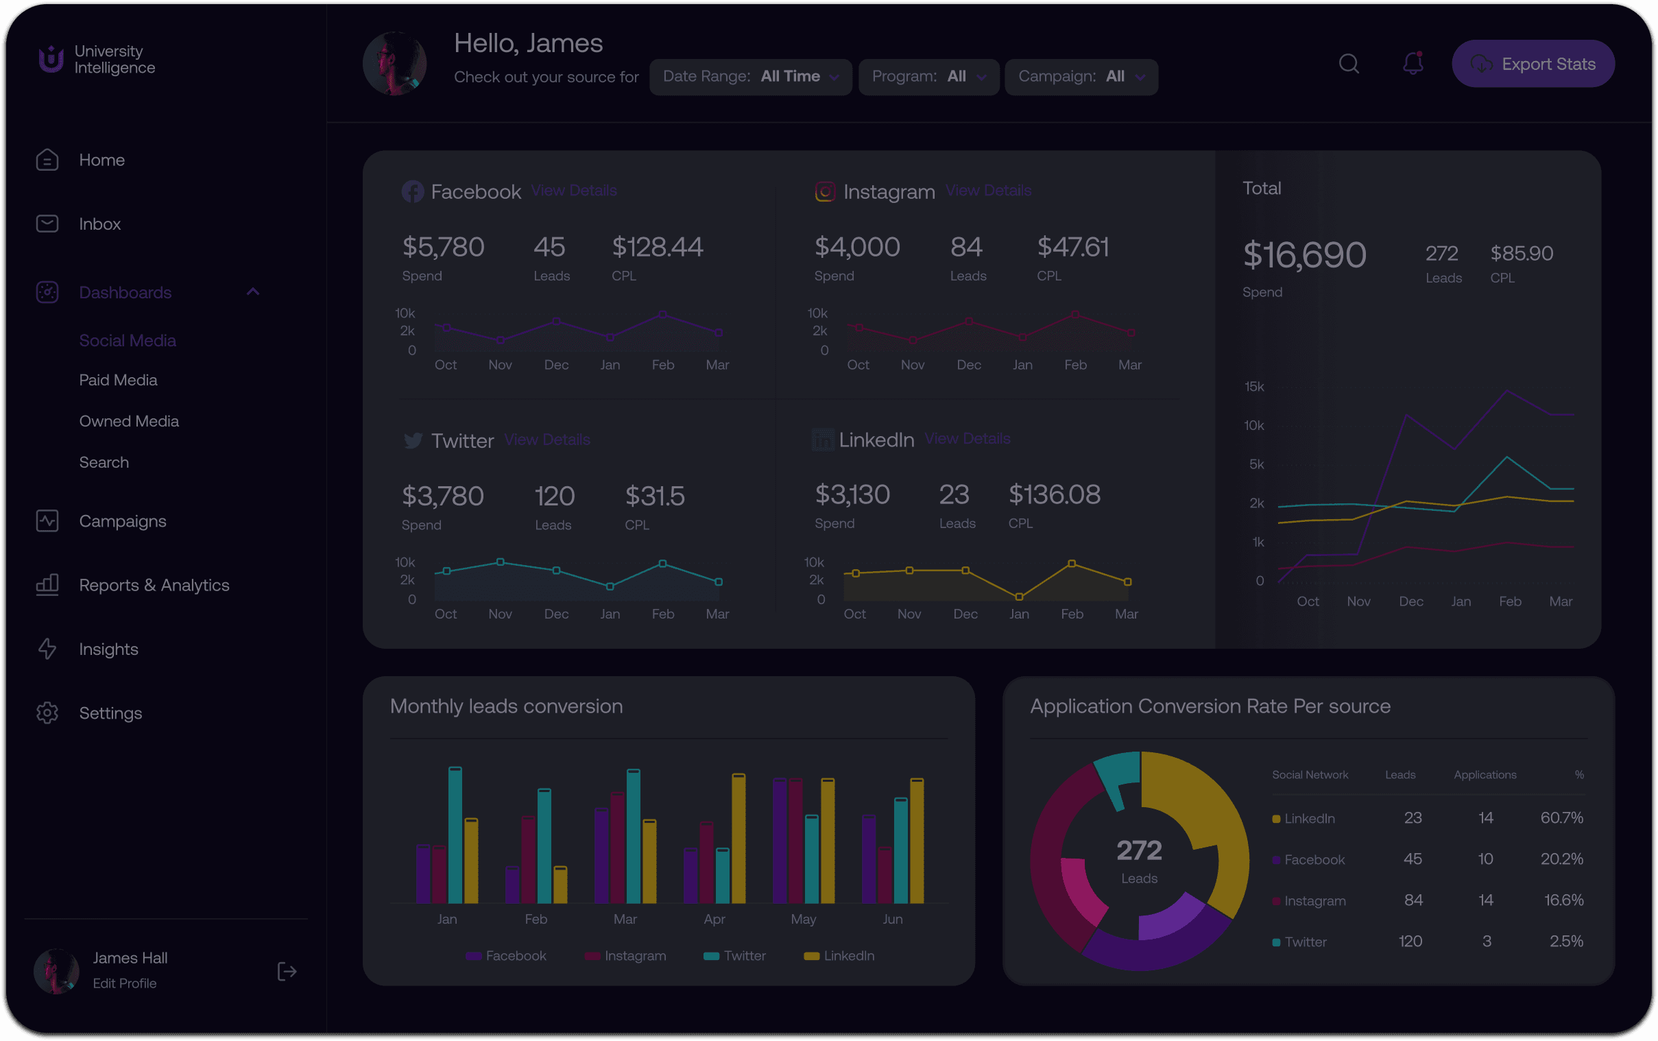Click the $16,690 total spend value

(1303, 254)
